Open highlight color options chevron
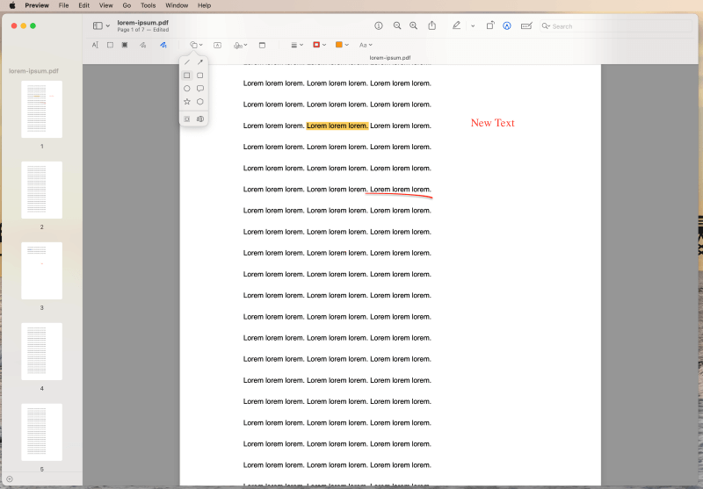 coord(473,26)
